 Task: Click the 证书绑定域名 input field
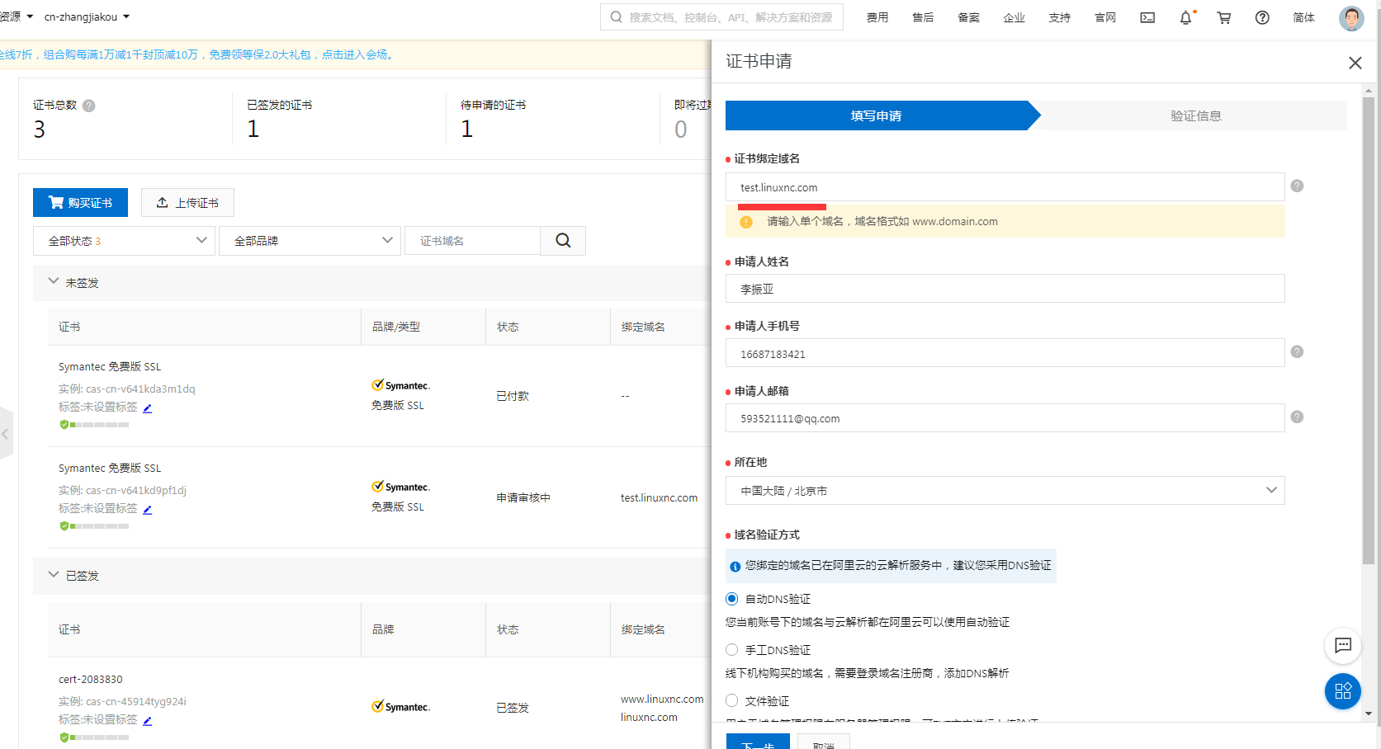pyautogui.click(x=1005, y=187)
